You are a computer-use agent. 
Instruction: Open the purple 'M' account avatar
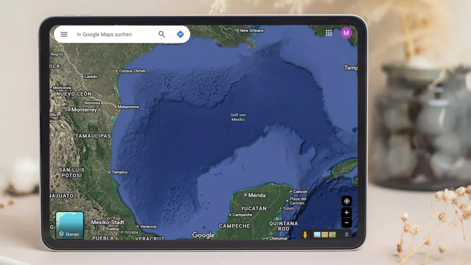tap(346, 33)
